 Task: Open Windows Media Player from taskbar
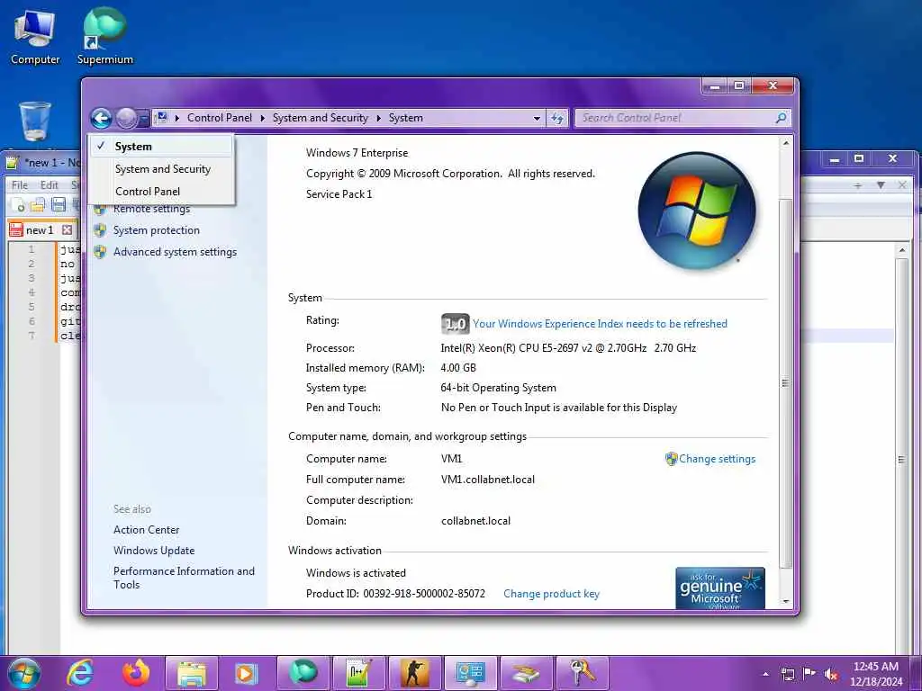247,673
